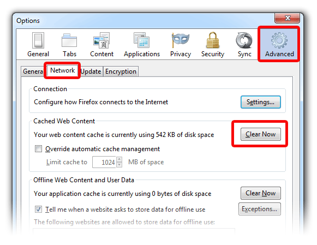Open the Sync panel icon
Viewport: 317px width, 245px height.
click(244, 40)
